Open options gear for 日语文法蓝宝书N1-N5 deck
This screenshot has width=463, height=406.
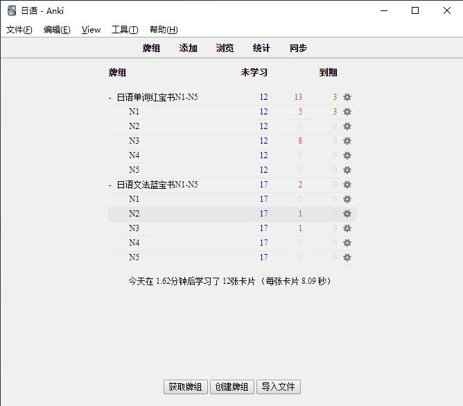[x=347, y=185]
